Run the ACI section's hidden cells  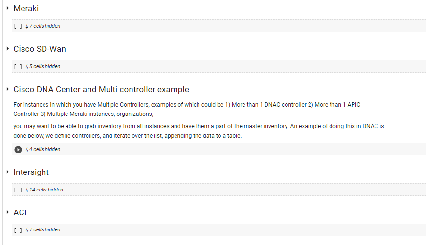[x=18, y=230]
